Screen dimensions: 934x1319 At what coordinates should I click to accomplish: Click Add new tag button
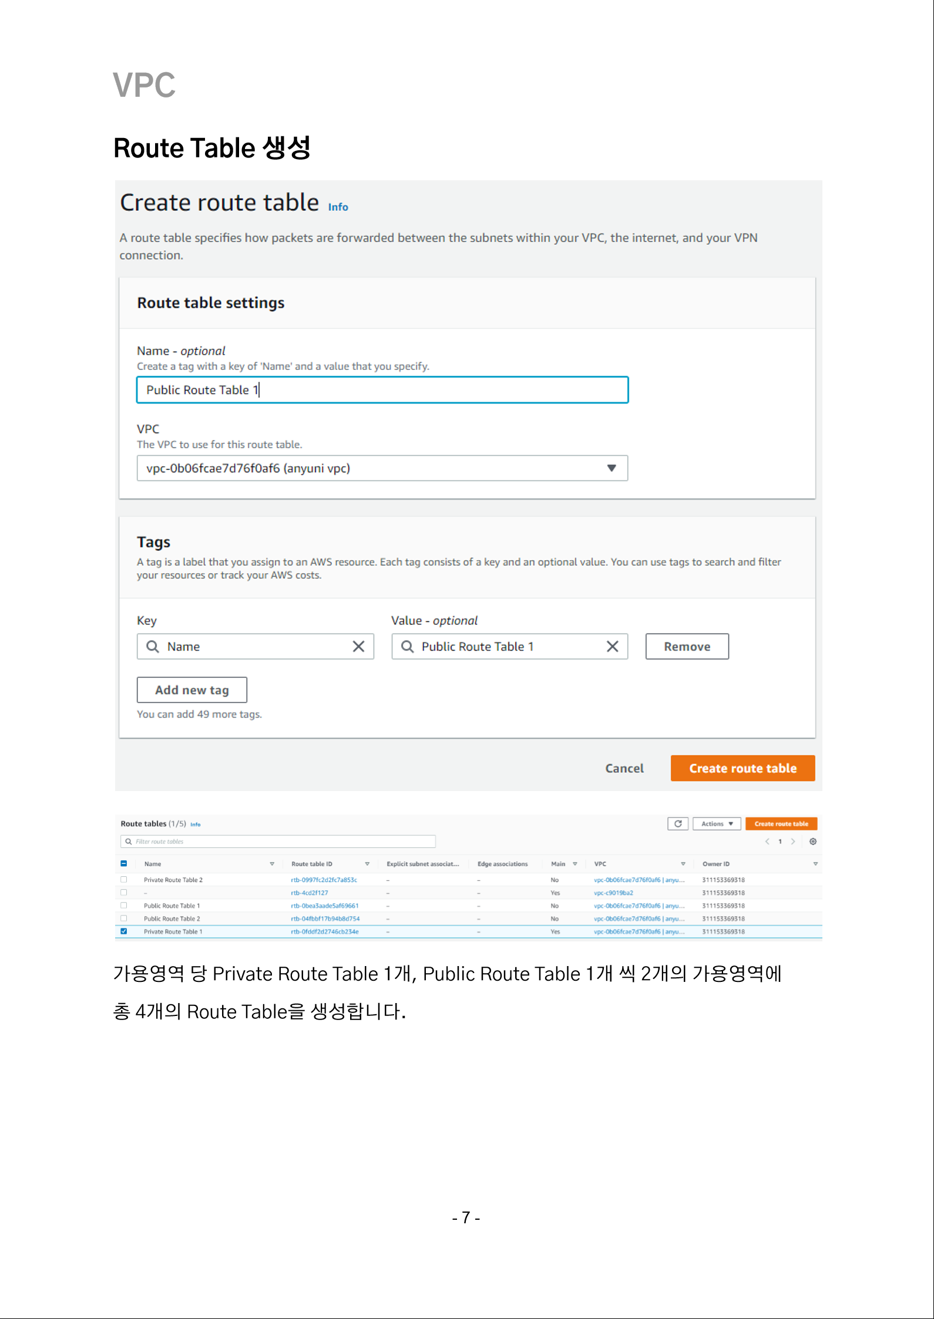tap(191, 690)
